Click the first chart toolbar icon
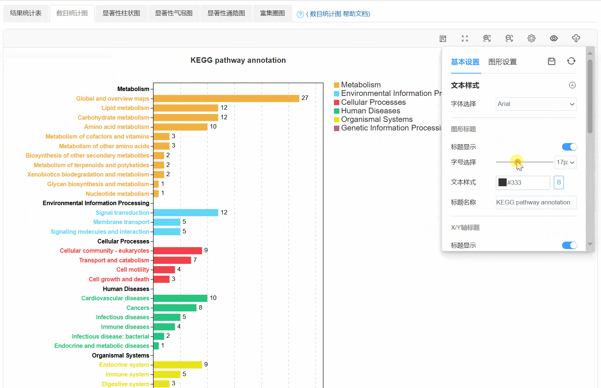The width and height of the screenshot is (601, 388). pos(443,39)
